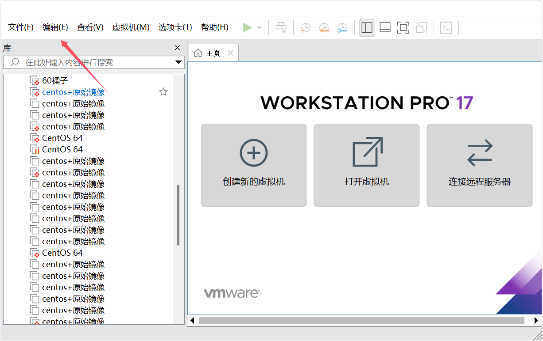This screenshot has width=543, height=341.
Task: Open the power options dropdown arrow beside play
Action: [x=260, y=28]
